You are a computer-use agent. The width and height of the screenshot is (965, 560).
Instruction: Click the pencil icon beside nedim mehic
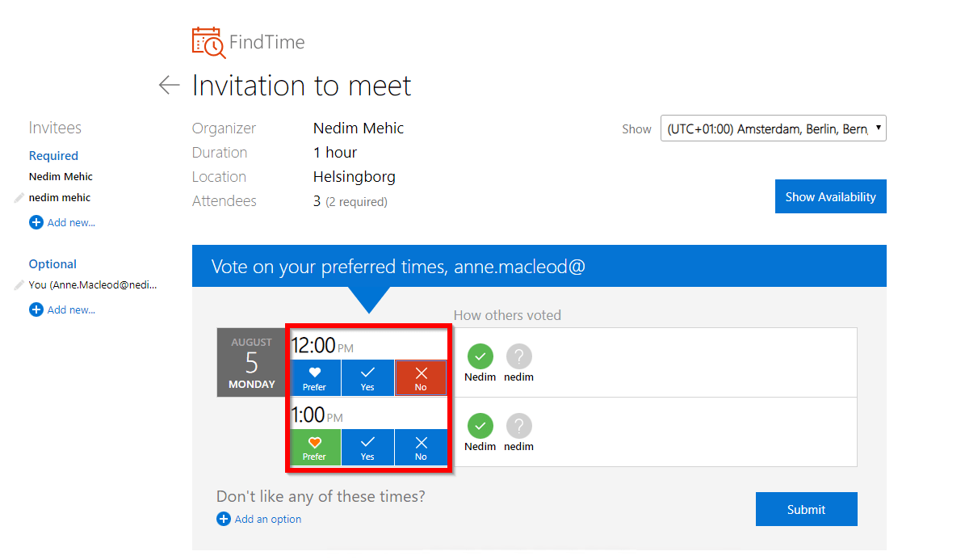pos(19,197)
